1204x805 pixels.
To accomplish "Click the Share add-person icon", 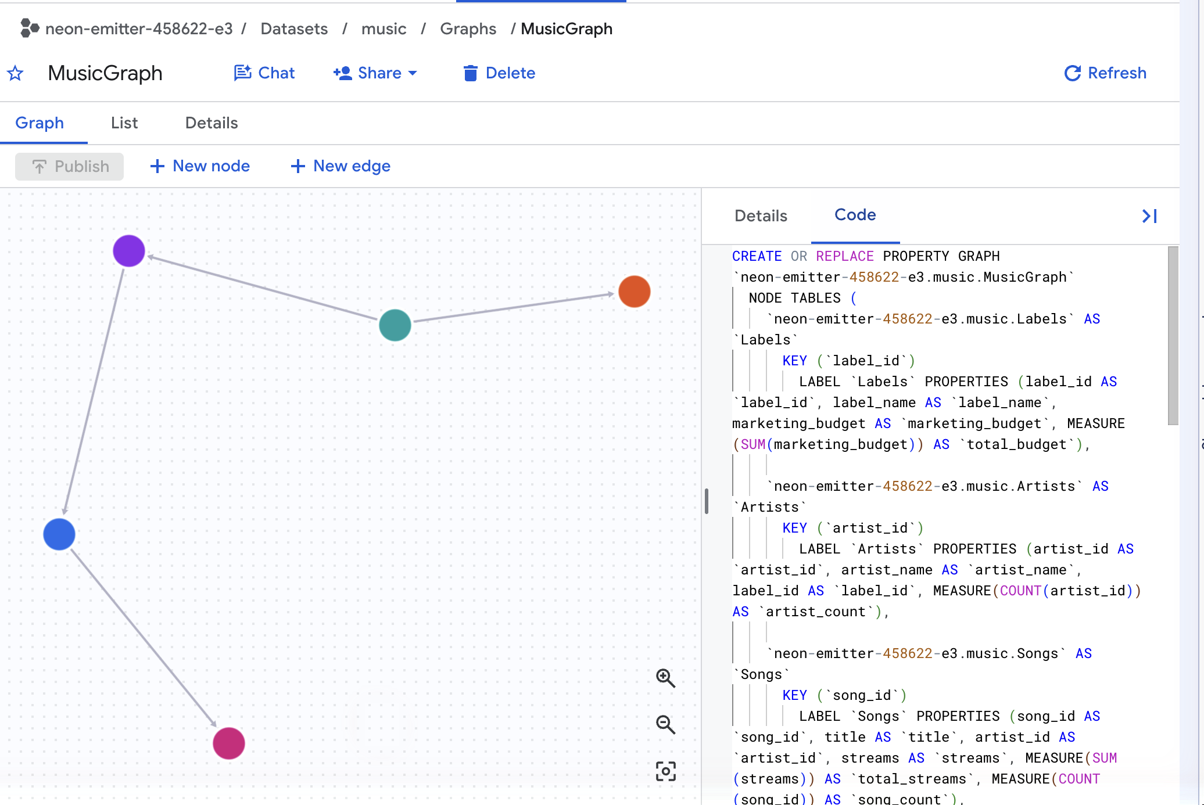I will pyautogui.click(x=343, y=73).
